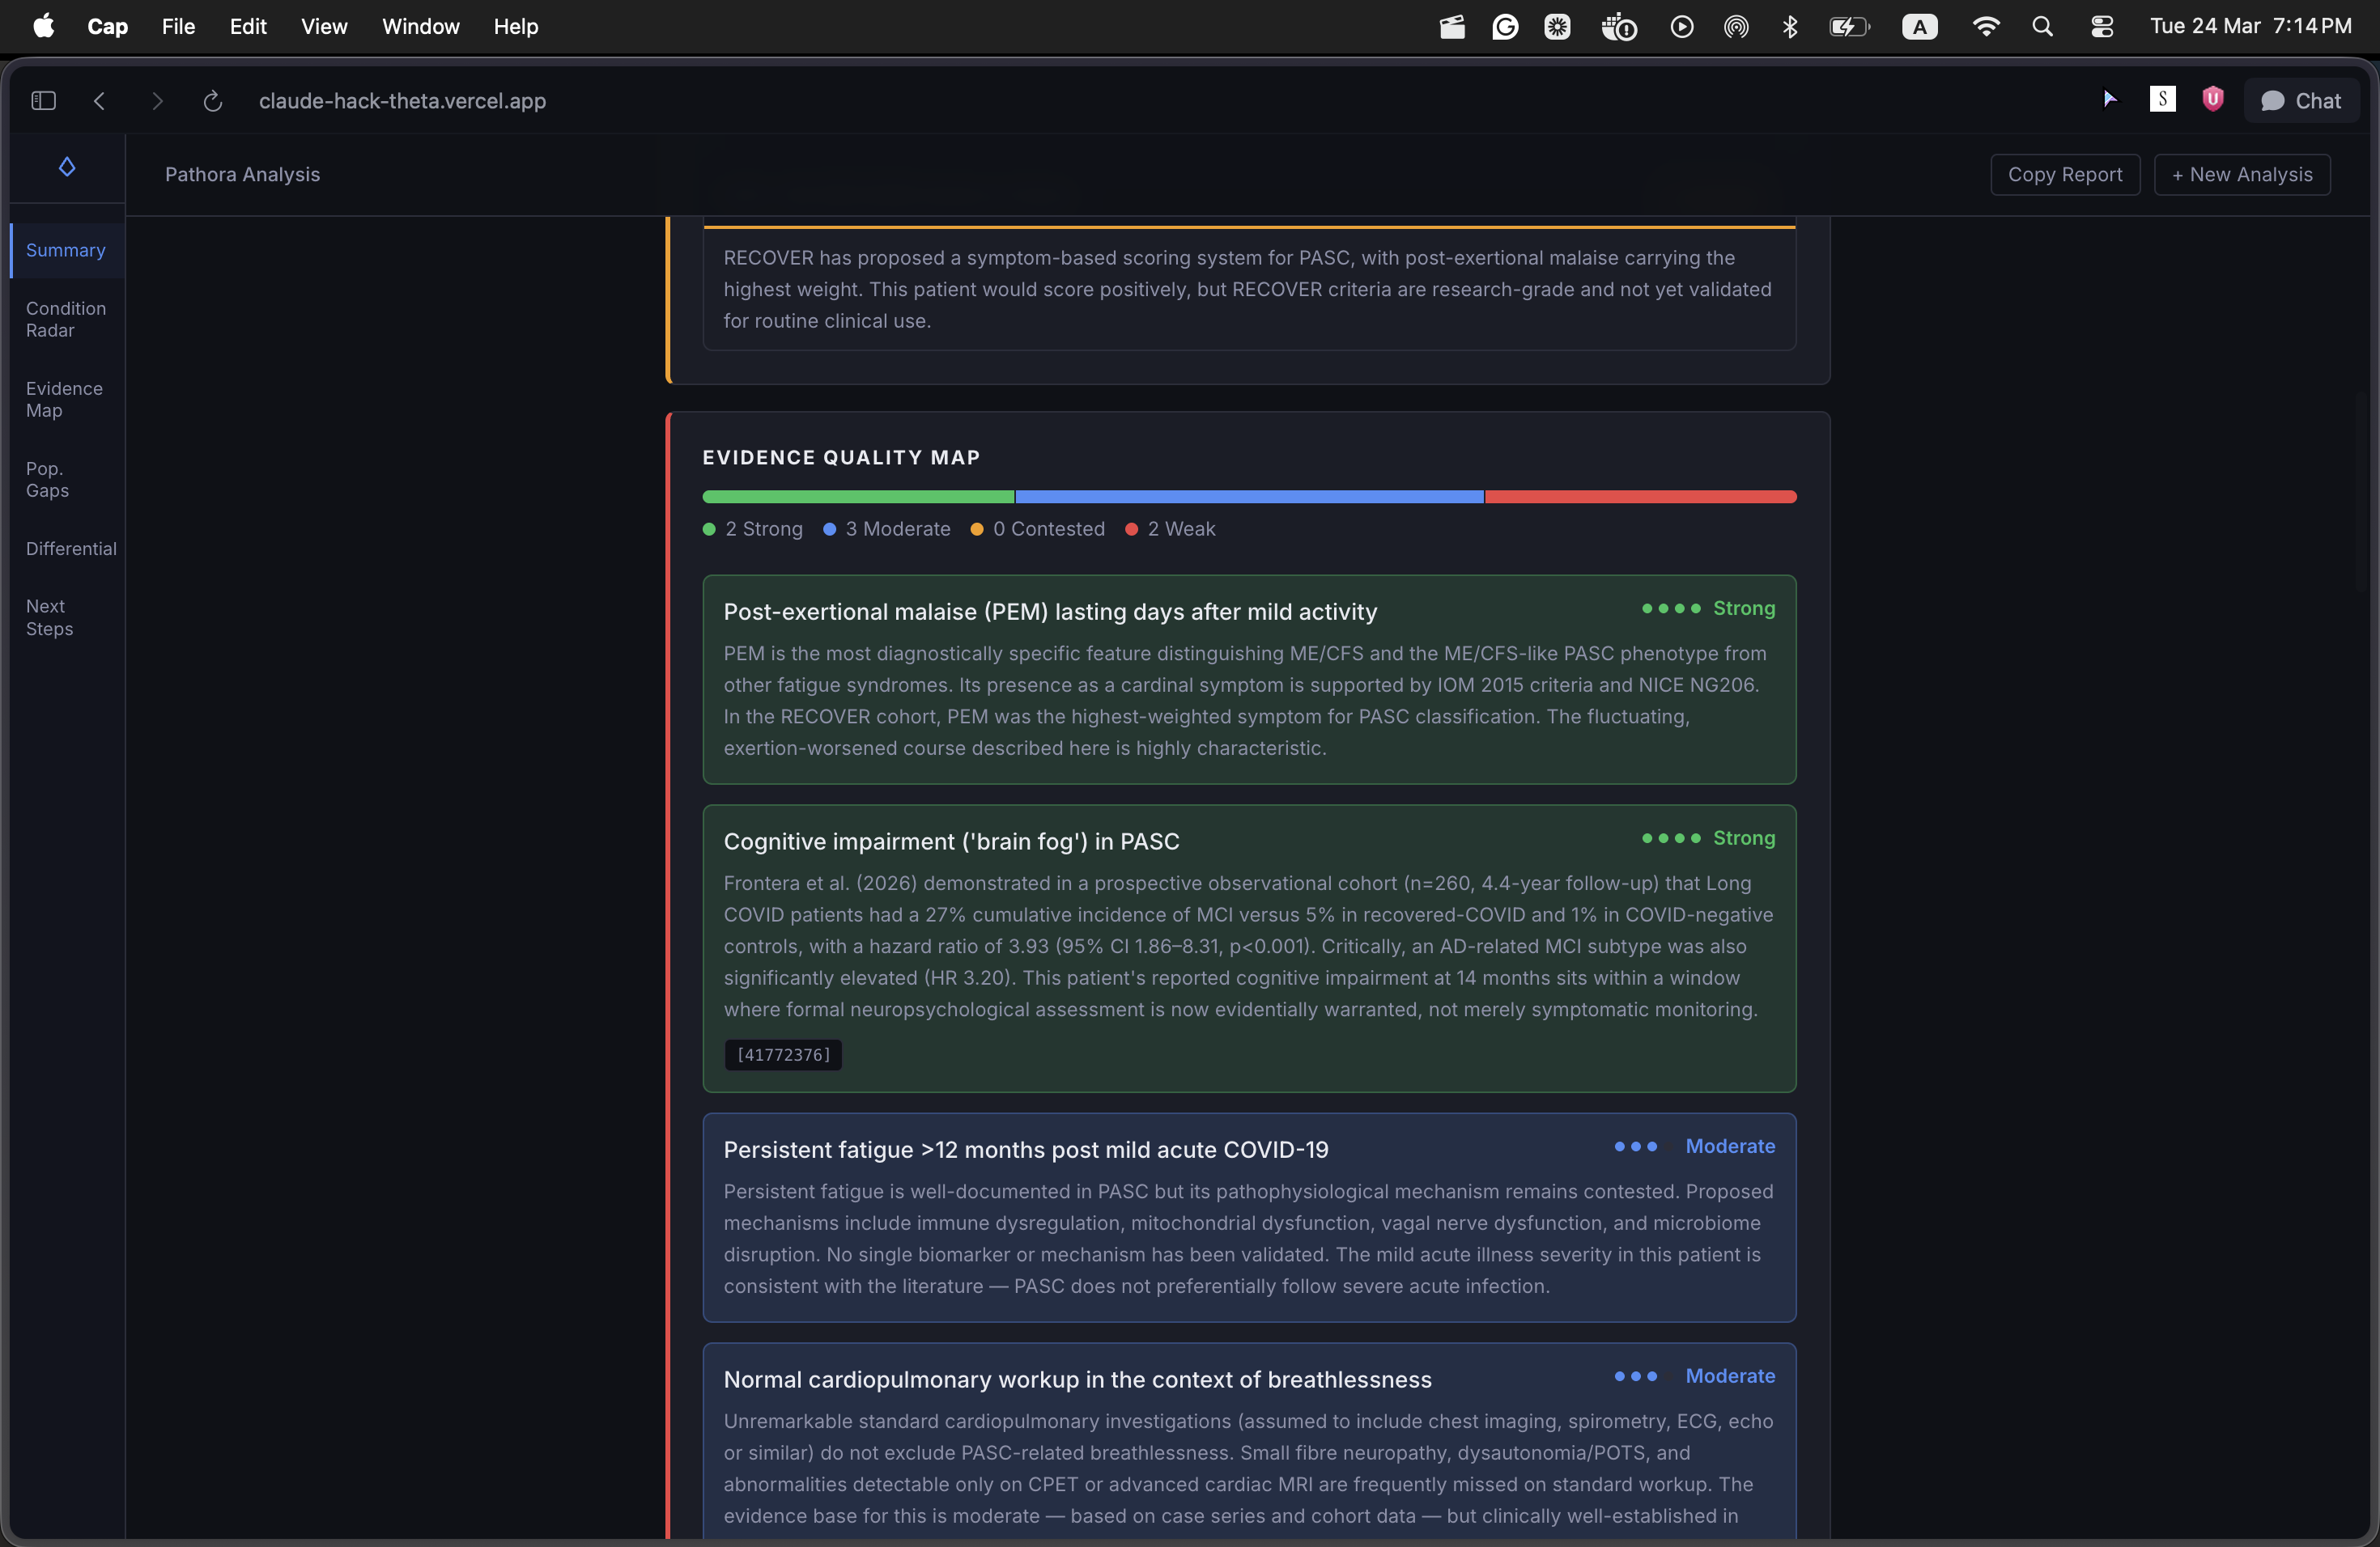Start a New Analysis
This screenshot has height=1547, width=2380.
click(x=2241, y=175)
